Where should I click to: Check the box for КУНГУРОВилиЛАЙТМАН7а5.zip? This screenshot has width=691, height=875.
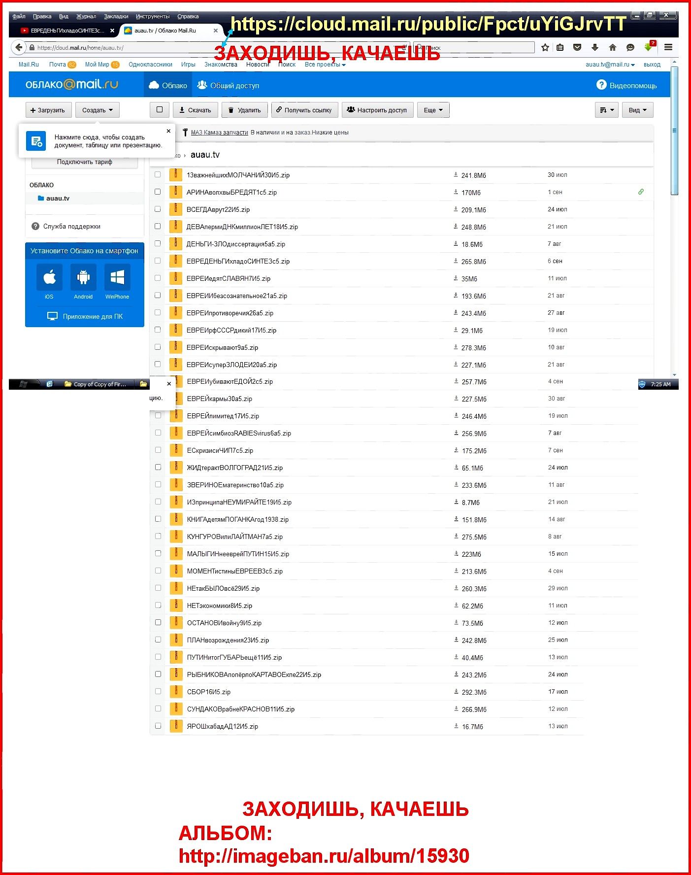[158, 536]
